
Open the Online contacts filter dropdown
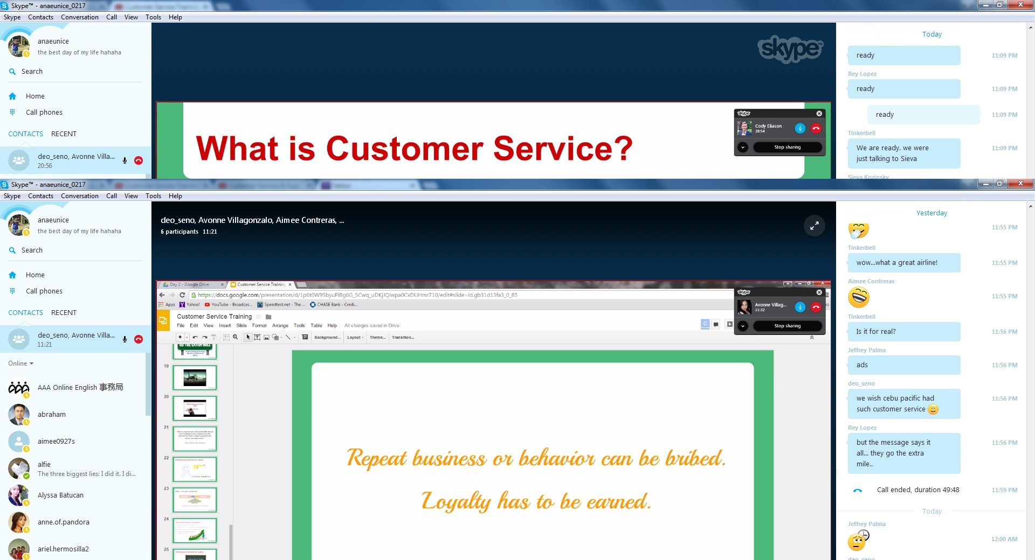pyautogui.click(x=21, y=363)
